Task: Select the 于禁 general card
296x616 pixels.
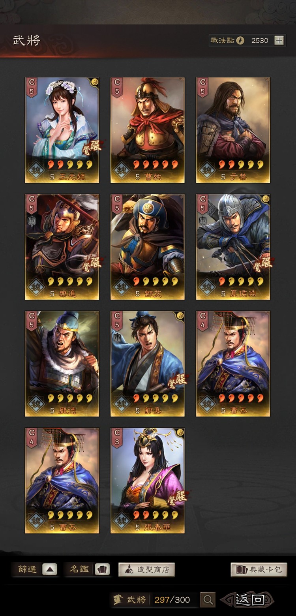Action: 233,130
